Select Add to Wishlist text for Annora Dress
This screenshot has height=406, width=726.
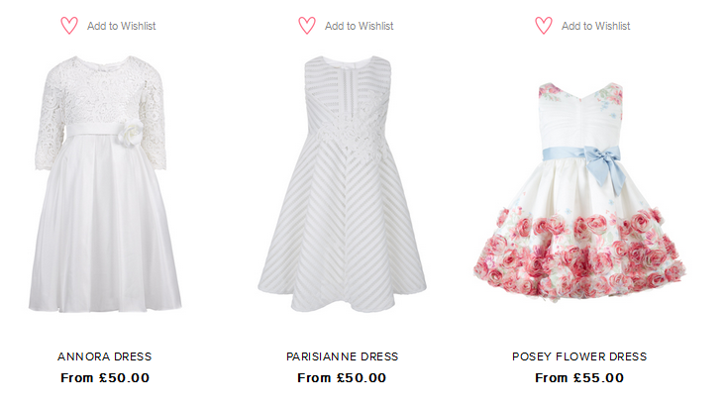pyautogui.click(x=121, y=26)
